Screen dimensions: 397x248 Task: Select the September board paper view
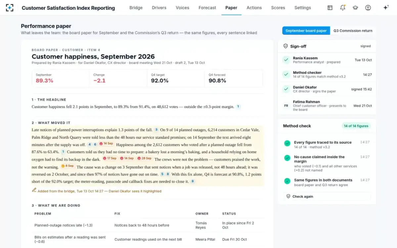[x=306, y=31]
